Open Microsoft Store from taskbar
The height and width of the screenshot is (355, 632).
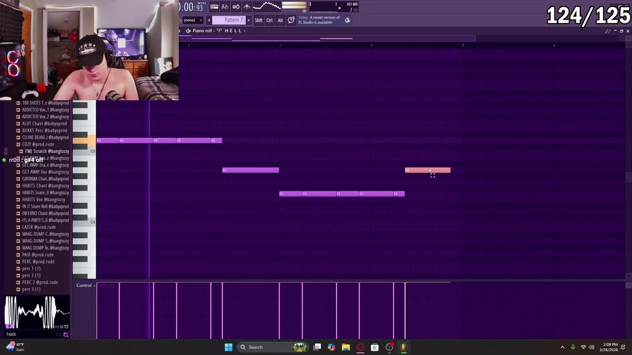[x=375, y=347]
